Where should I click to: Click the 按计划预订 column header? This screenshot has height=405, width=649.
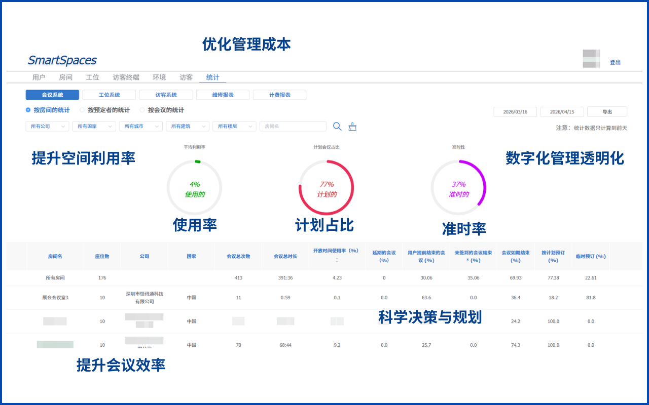553,256
